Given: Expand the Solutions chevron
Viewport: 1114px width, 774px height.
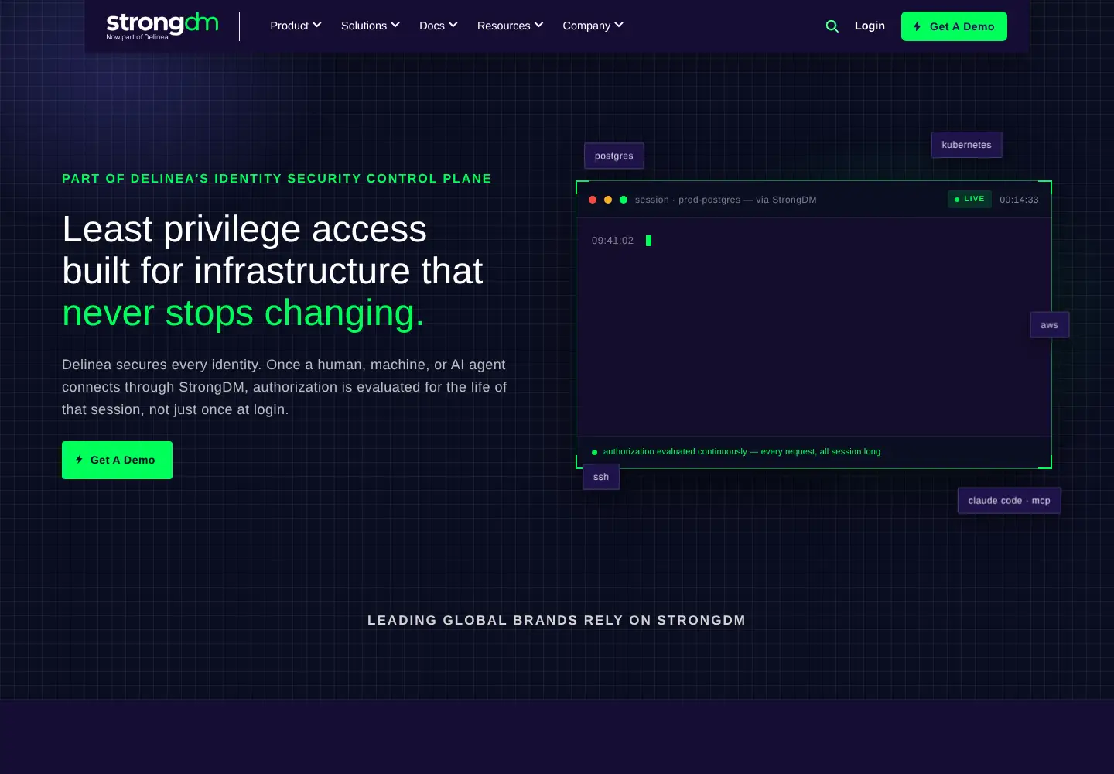Looking at the screenshot, I should tap(395, 25).
